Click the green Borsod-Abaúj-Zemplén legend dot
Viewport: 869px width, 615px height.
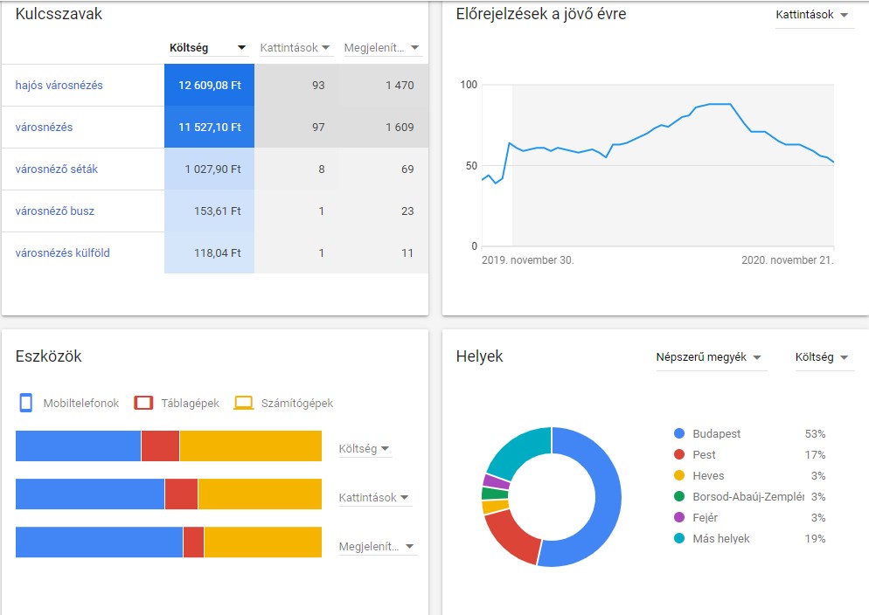pyautogui.click(x=679, y=496)
